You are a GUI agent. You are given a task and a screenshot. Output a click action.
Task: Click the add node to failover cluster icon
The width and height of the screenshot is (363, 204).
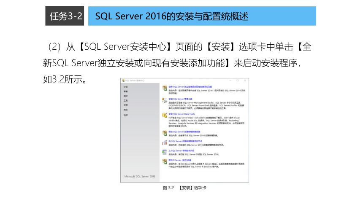pyautogui.click(x=165, y=142)
